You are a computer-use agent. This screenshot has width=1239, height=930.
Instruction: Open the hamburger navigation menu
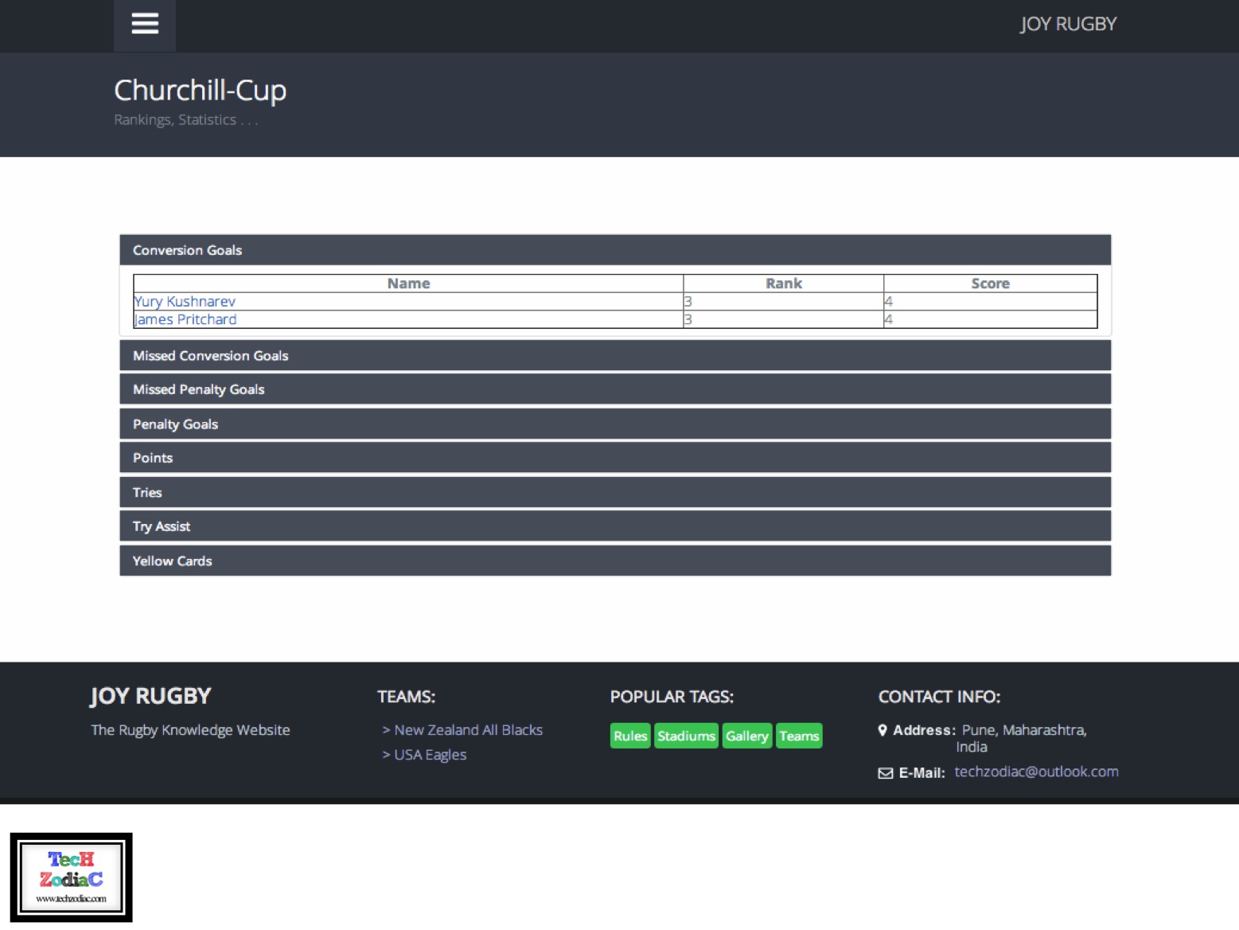click(145, 25)
